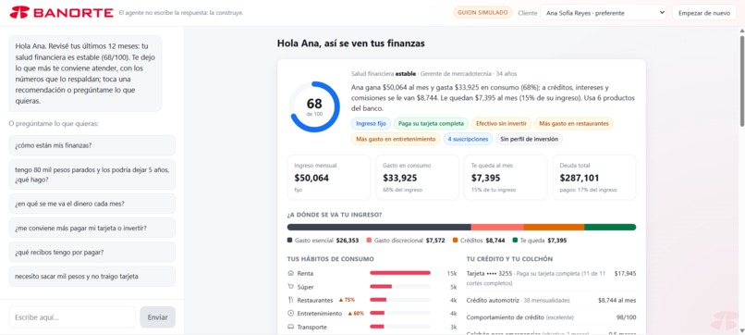The height and width of the screenshot is (335, 745).
Task: Click the Restaurantes 75% increase indicator
Action: (347, 300)
